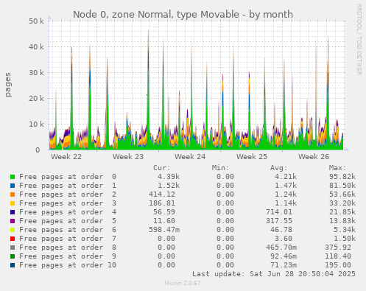Click 'Free pages at order 3' legend label

[68, 203]
